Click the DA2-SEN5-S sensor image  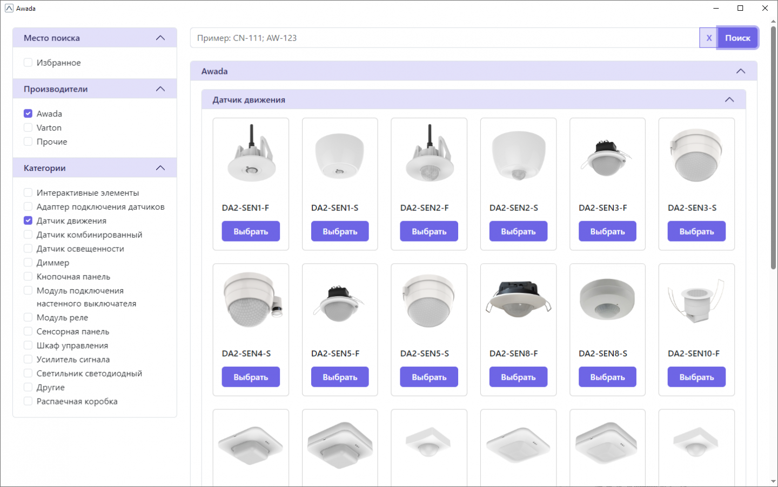428,301
